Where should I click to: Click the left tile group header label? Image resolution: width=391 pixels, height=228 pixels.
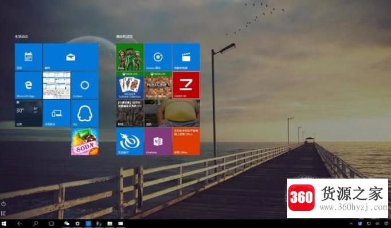(21, 36)
